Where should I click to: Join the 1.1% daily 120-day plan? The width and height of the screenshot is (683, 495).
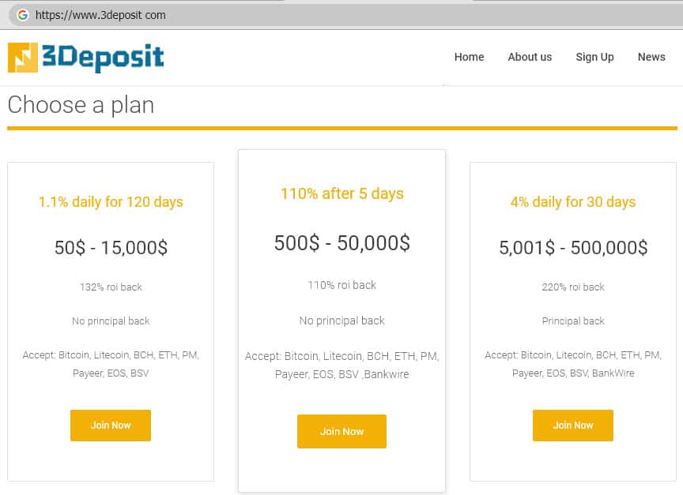pyautogui.click(x=111, y=426)
